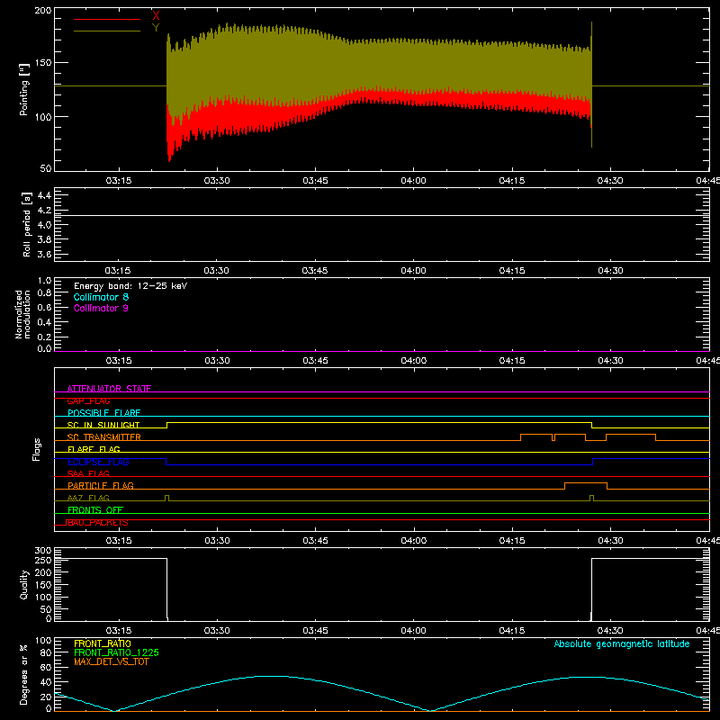The image size is (720, 720).
Task: Click the 0.8 tick on Normalized modulation axis
Action: (x=44, y=293)
